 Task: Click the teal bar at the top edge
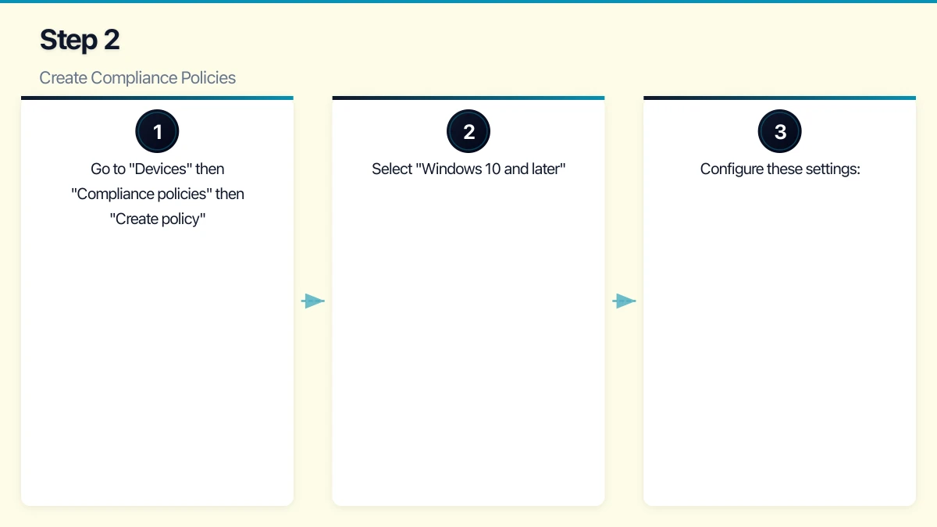tap(468, 4)
